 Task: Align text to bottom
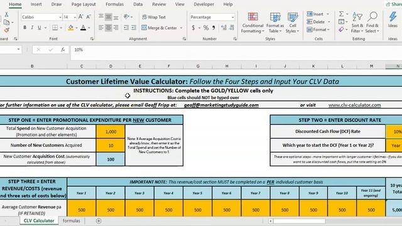click(x=116, y=17)
